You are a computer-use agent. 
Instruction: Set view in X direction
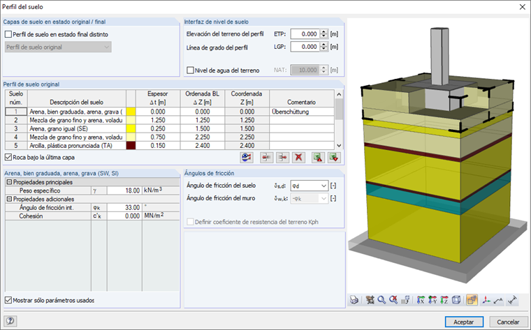click(x=421, y=300)
